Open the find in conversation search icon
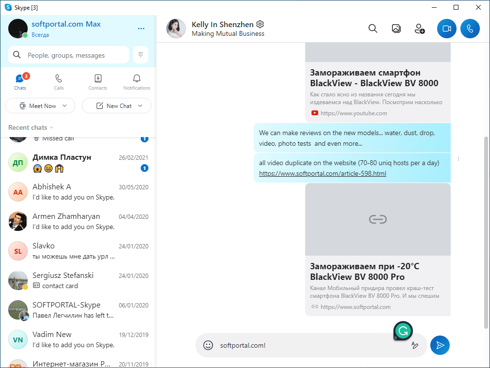 pyautogui.click(x=373, y=29)
